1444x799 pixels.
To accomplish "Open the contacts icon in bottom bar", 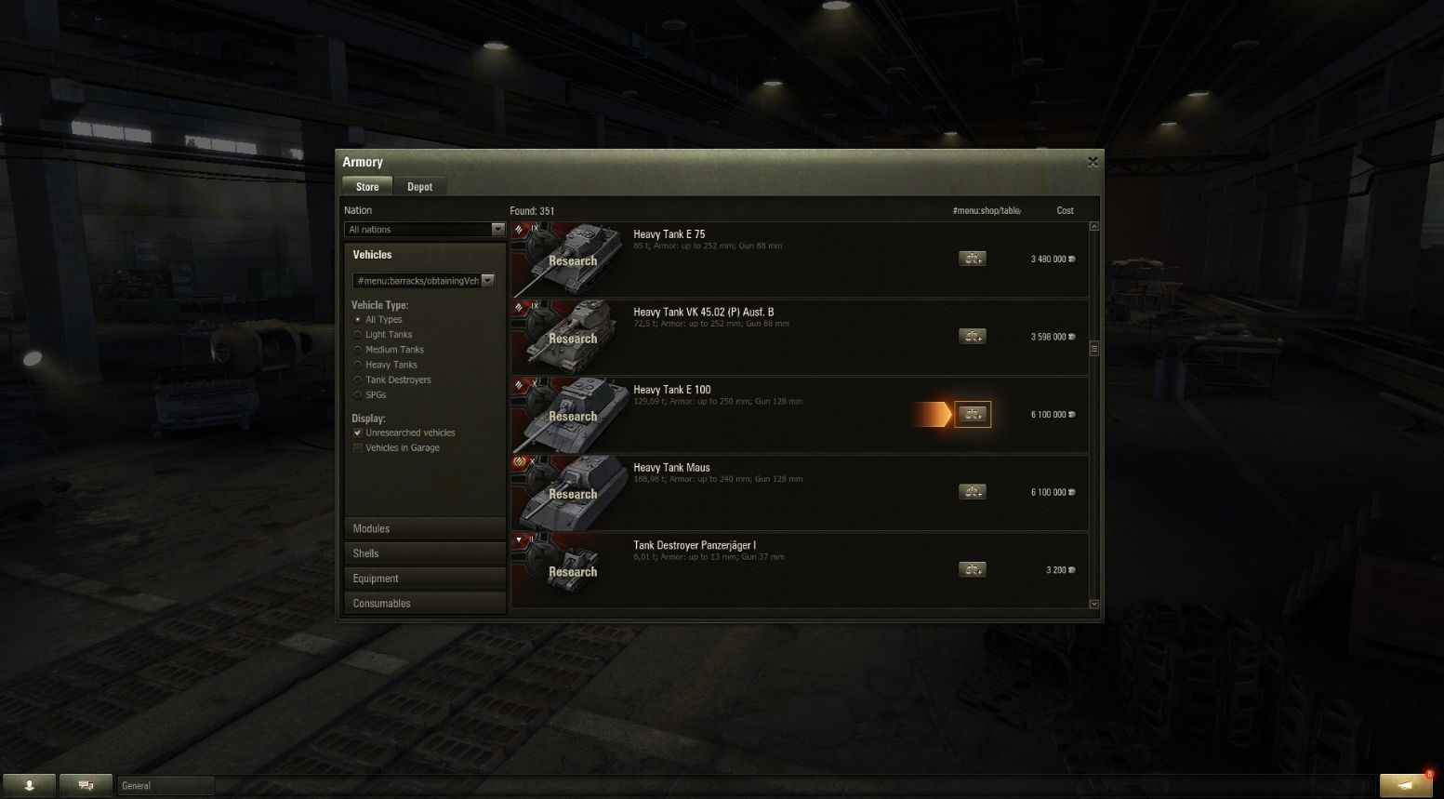I will pyautogui.click(x=29, y=786).
